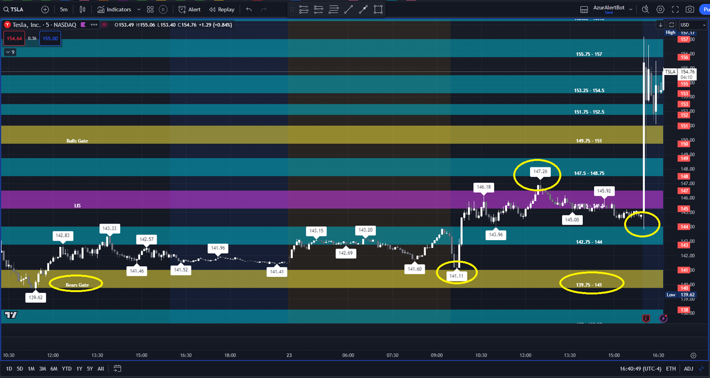Toggle ETH extended trading hours
The image size is (710, 378).
(x=670, y=369)
